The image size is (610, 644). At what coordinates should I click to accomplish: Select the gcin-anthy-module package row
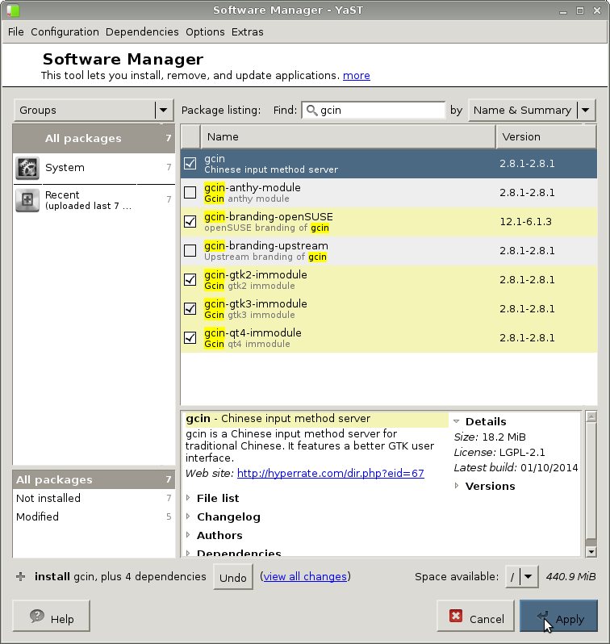coord(389,193)
